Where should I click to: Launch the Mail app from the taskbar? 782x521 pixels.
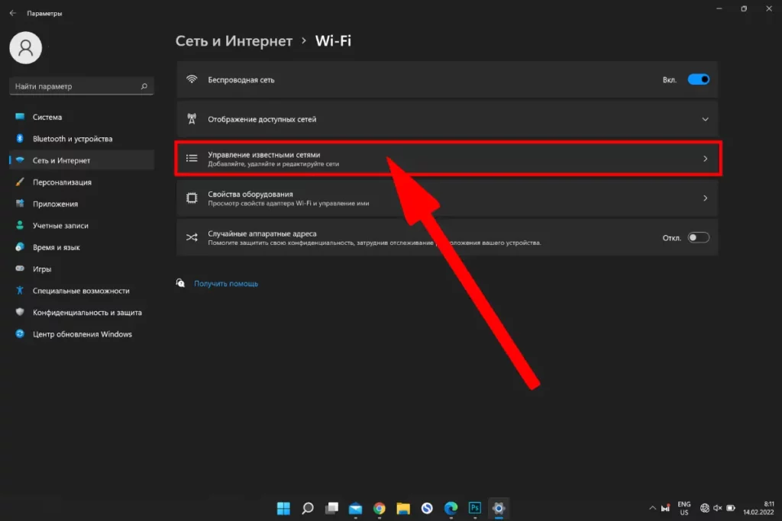(356, 508)
